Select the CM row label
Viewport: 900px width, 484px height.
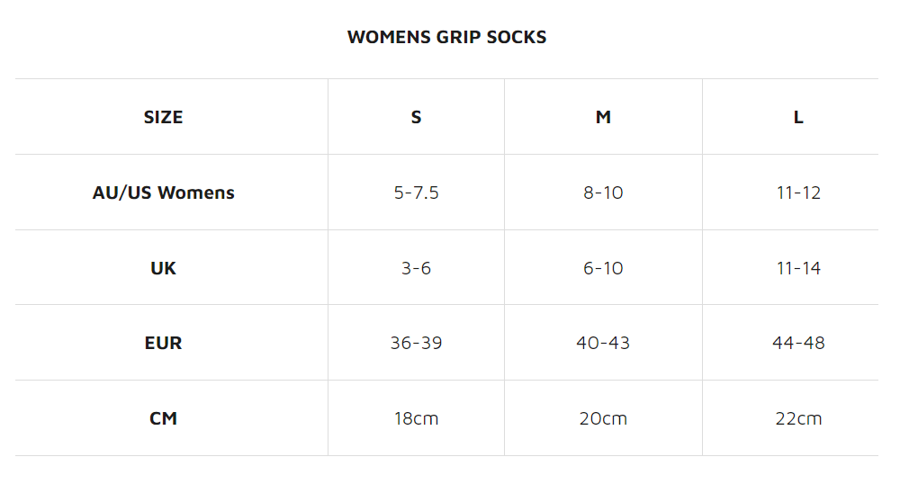pyautogui.click(x=163, y=418)
